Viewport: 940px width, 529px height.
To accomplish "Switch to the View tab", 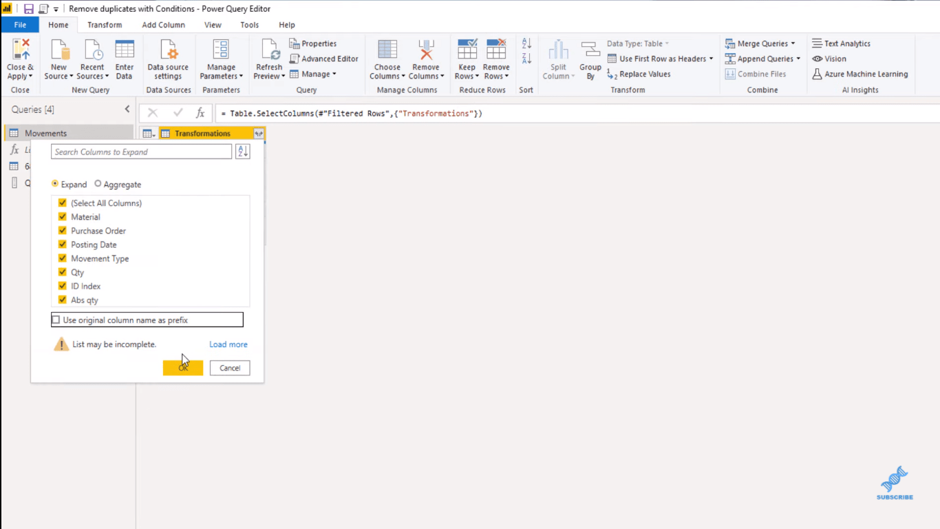I will (x=213, y=25).
